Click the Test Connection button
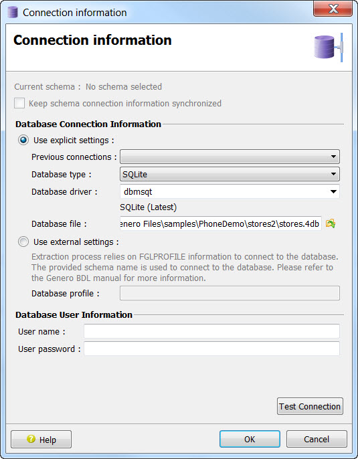Screen dimensions: 358x459 point(310,406)
